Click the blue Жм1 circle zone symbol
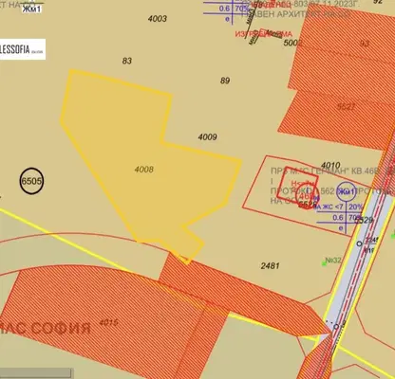The width and height of the screenshot is (395, 379). (x=346, y=192)
